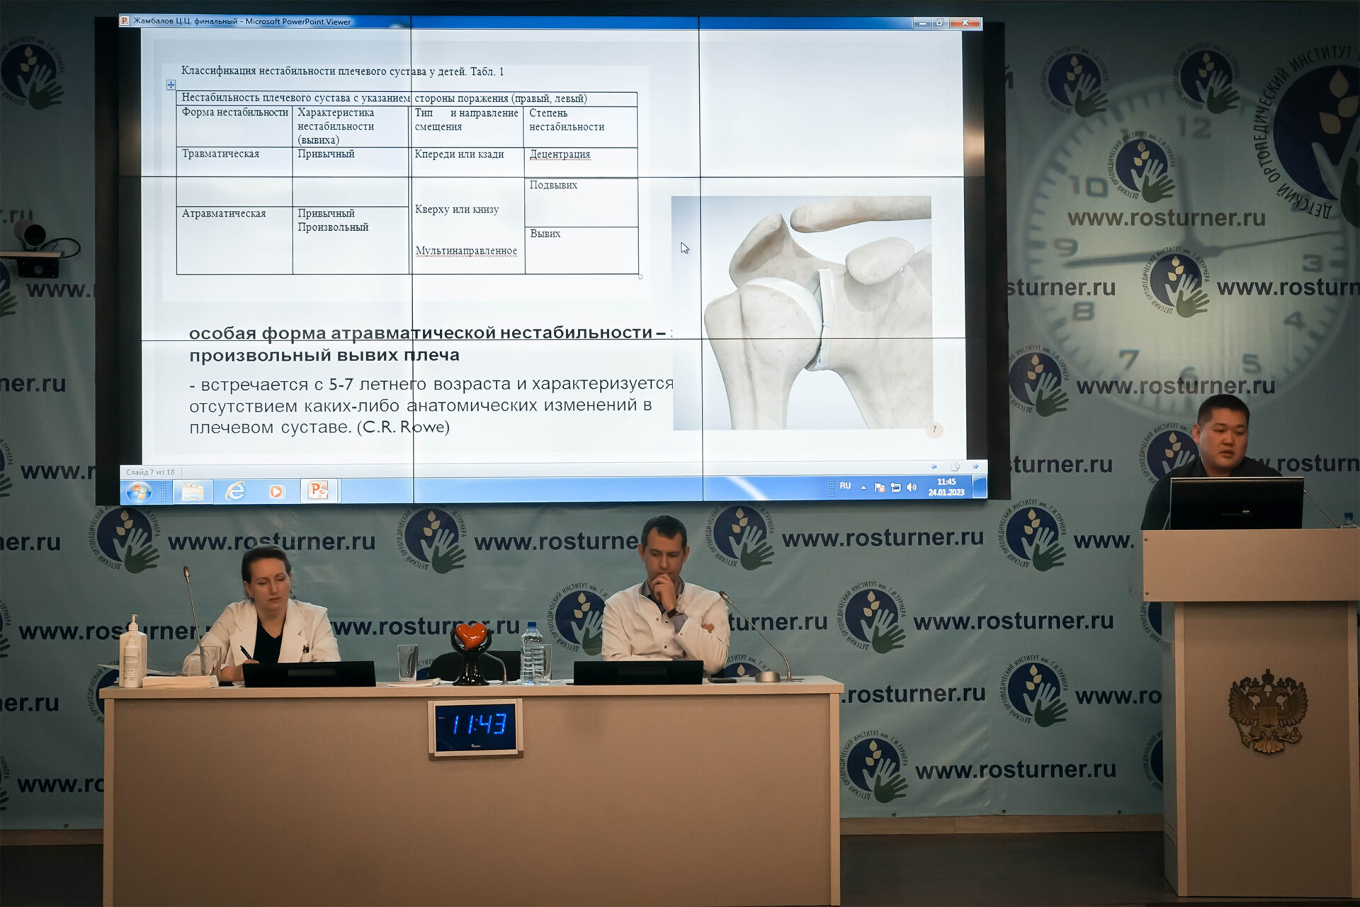Click the cell 'Кверху или книзу'
The width and height of the screenshot is (1360, 907).
tap(457, 210)
